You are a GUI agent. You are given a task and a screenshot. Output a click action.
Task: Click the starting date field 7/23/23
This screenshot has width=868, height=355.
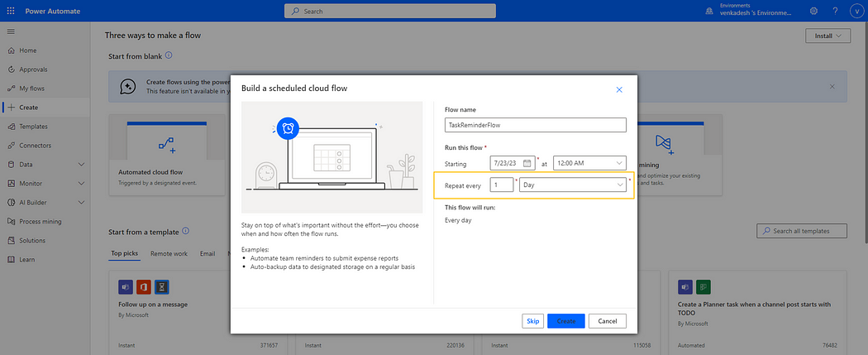pyautogui.click(x=513, y=163)
